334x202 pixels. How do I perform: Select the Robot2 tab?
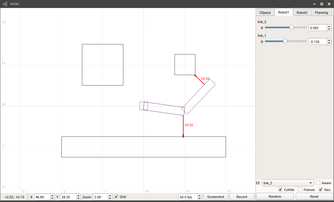click(302, 13)
